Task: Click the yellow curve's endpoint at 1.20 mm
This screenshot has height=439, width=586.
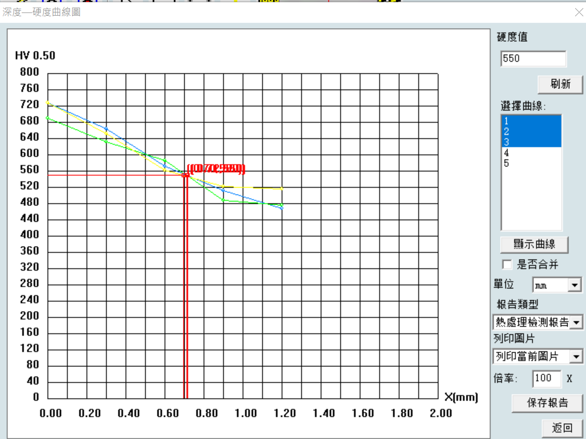Action: [x=282, y=189]
